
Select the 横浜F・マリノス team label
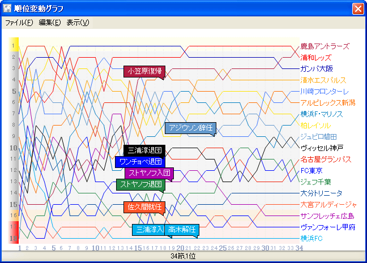click(321, 114)
